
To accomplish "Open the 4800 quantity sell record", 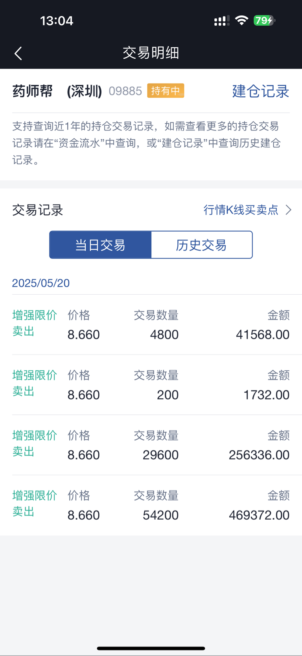I will click(x=151, y=325).
